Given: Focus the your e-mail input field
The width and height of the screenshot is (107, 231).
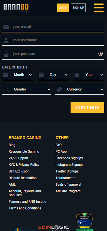Looking at the screenshot, I should [53, 27].
